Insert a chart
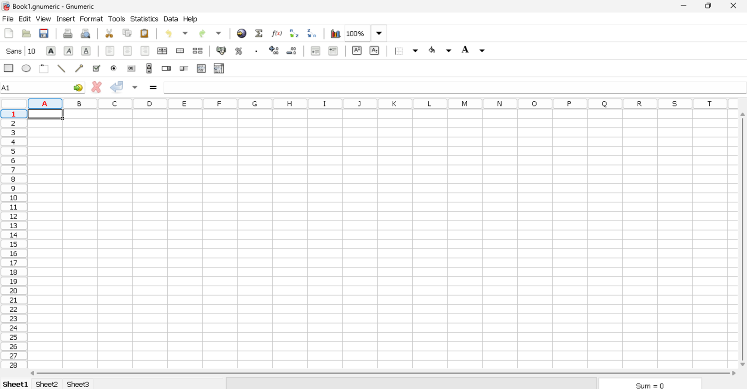747x389 pixels. click(x=335, y=33)
